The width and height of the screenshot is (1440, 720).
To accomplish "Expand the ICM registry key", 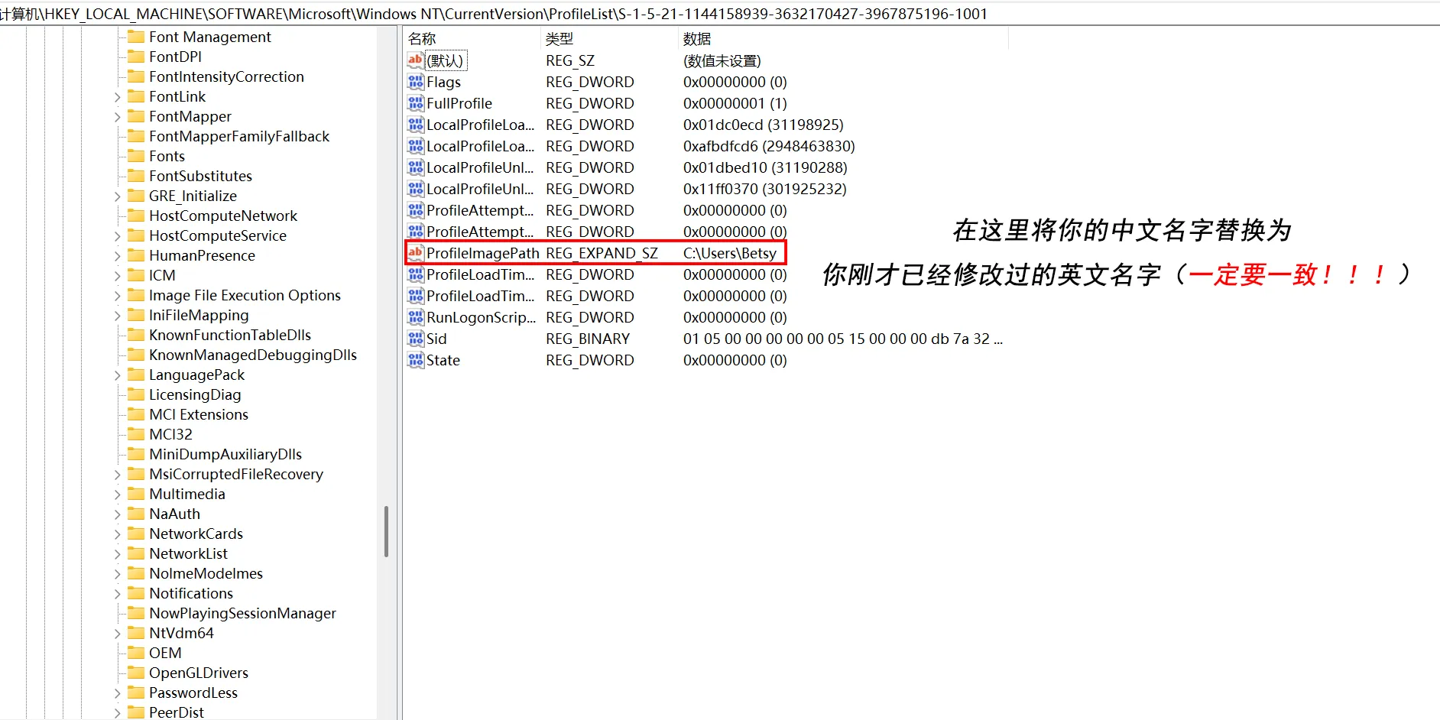I will point(116,275).
